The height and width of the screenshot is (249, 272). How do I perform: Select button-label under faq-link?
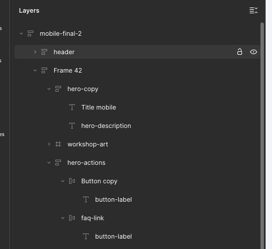[114, 236]
